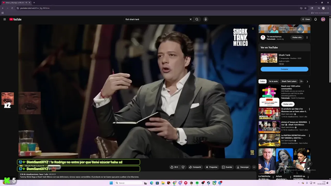Focus the Chrome address bar URL
Image resolution: width=331 pixels, height=186 pixels.
pyautogui.click(x=35, y=8)
